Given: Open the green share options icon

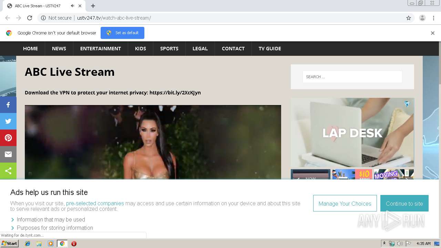Looking at the screenshot, I should click(x=8, y=171).
